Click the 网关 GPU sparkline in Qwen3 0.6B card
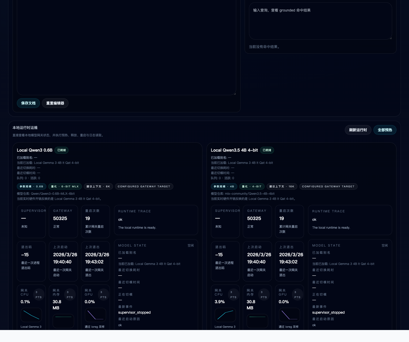This screenshot has width=409, height=342. click(x=95, y=315)
